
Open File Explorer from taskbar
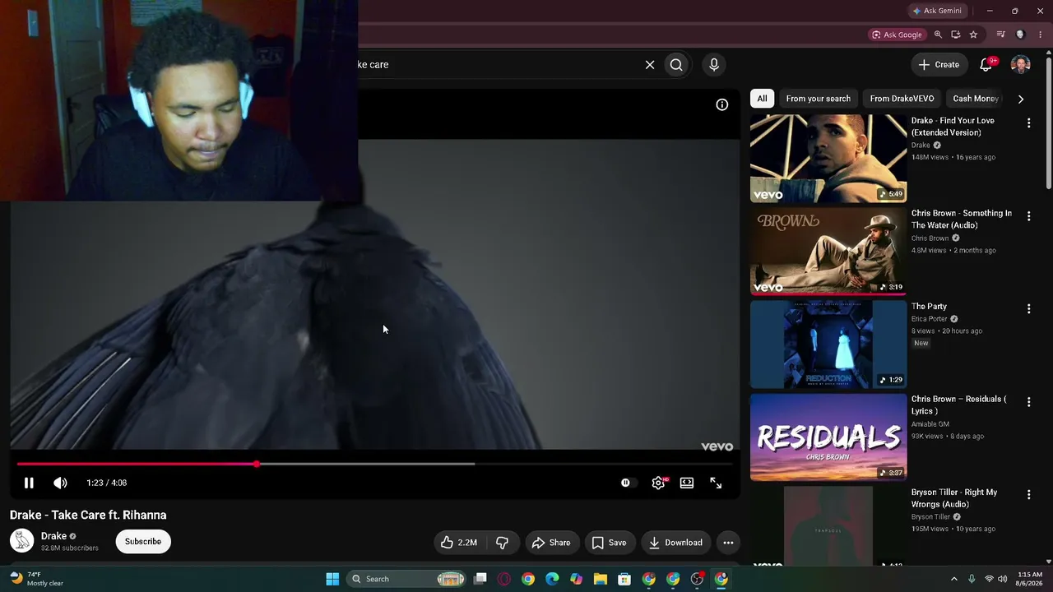601,579
